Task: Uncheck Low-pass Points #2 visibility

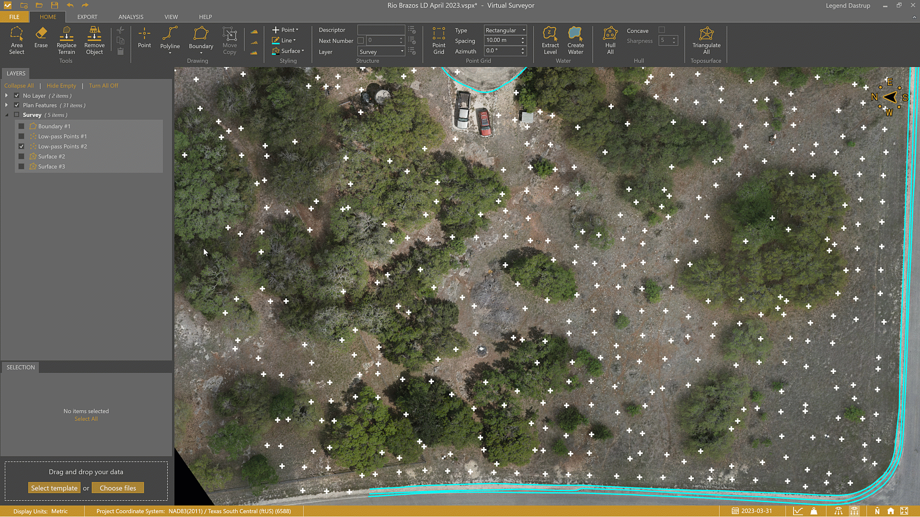Action: pyautogui.click(x=21, y=146)
